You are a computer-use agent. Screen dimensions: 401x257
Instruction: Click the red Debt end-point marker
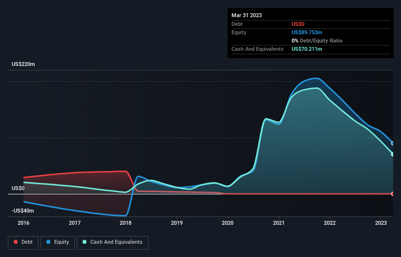tap(393, 194)
